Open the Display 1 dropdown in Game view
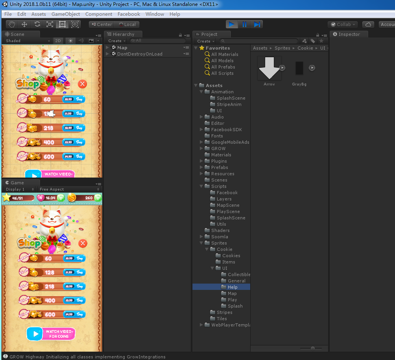 click(x=20, y=189)
